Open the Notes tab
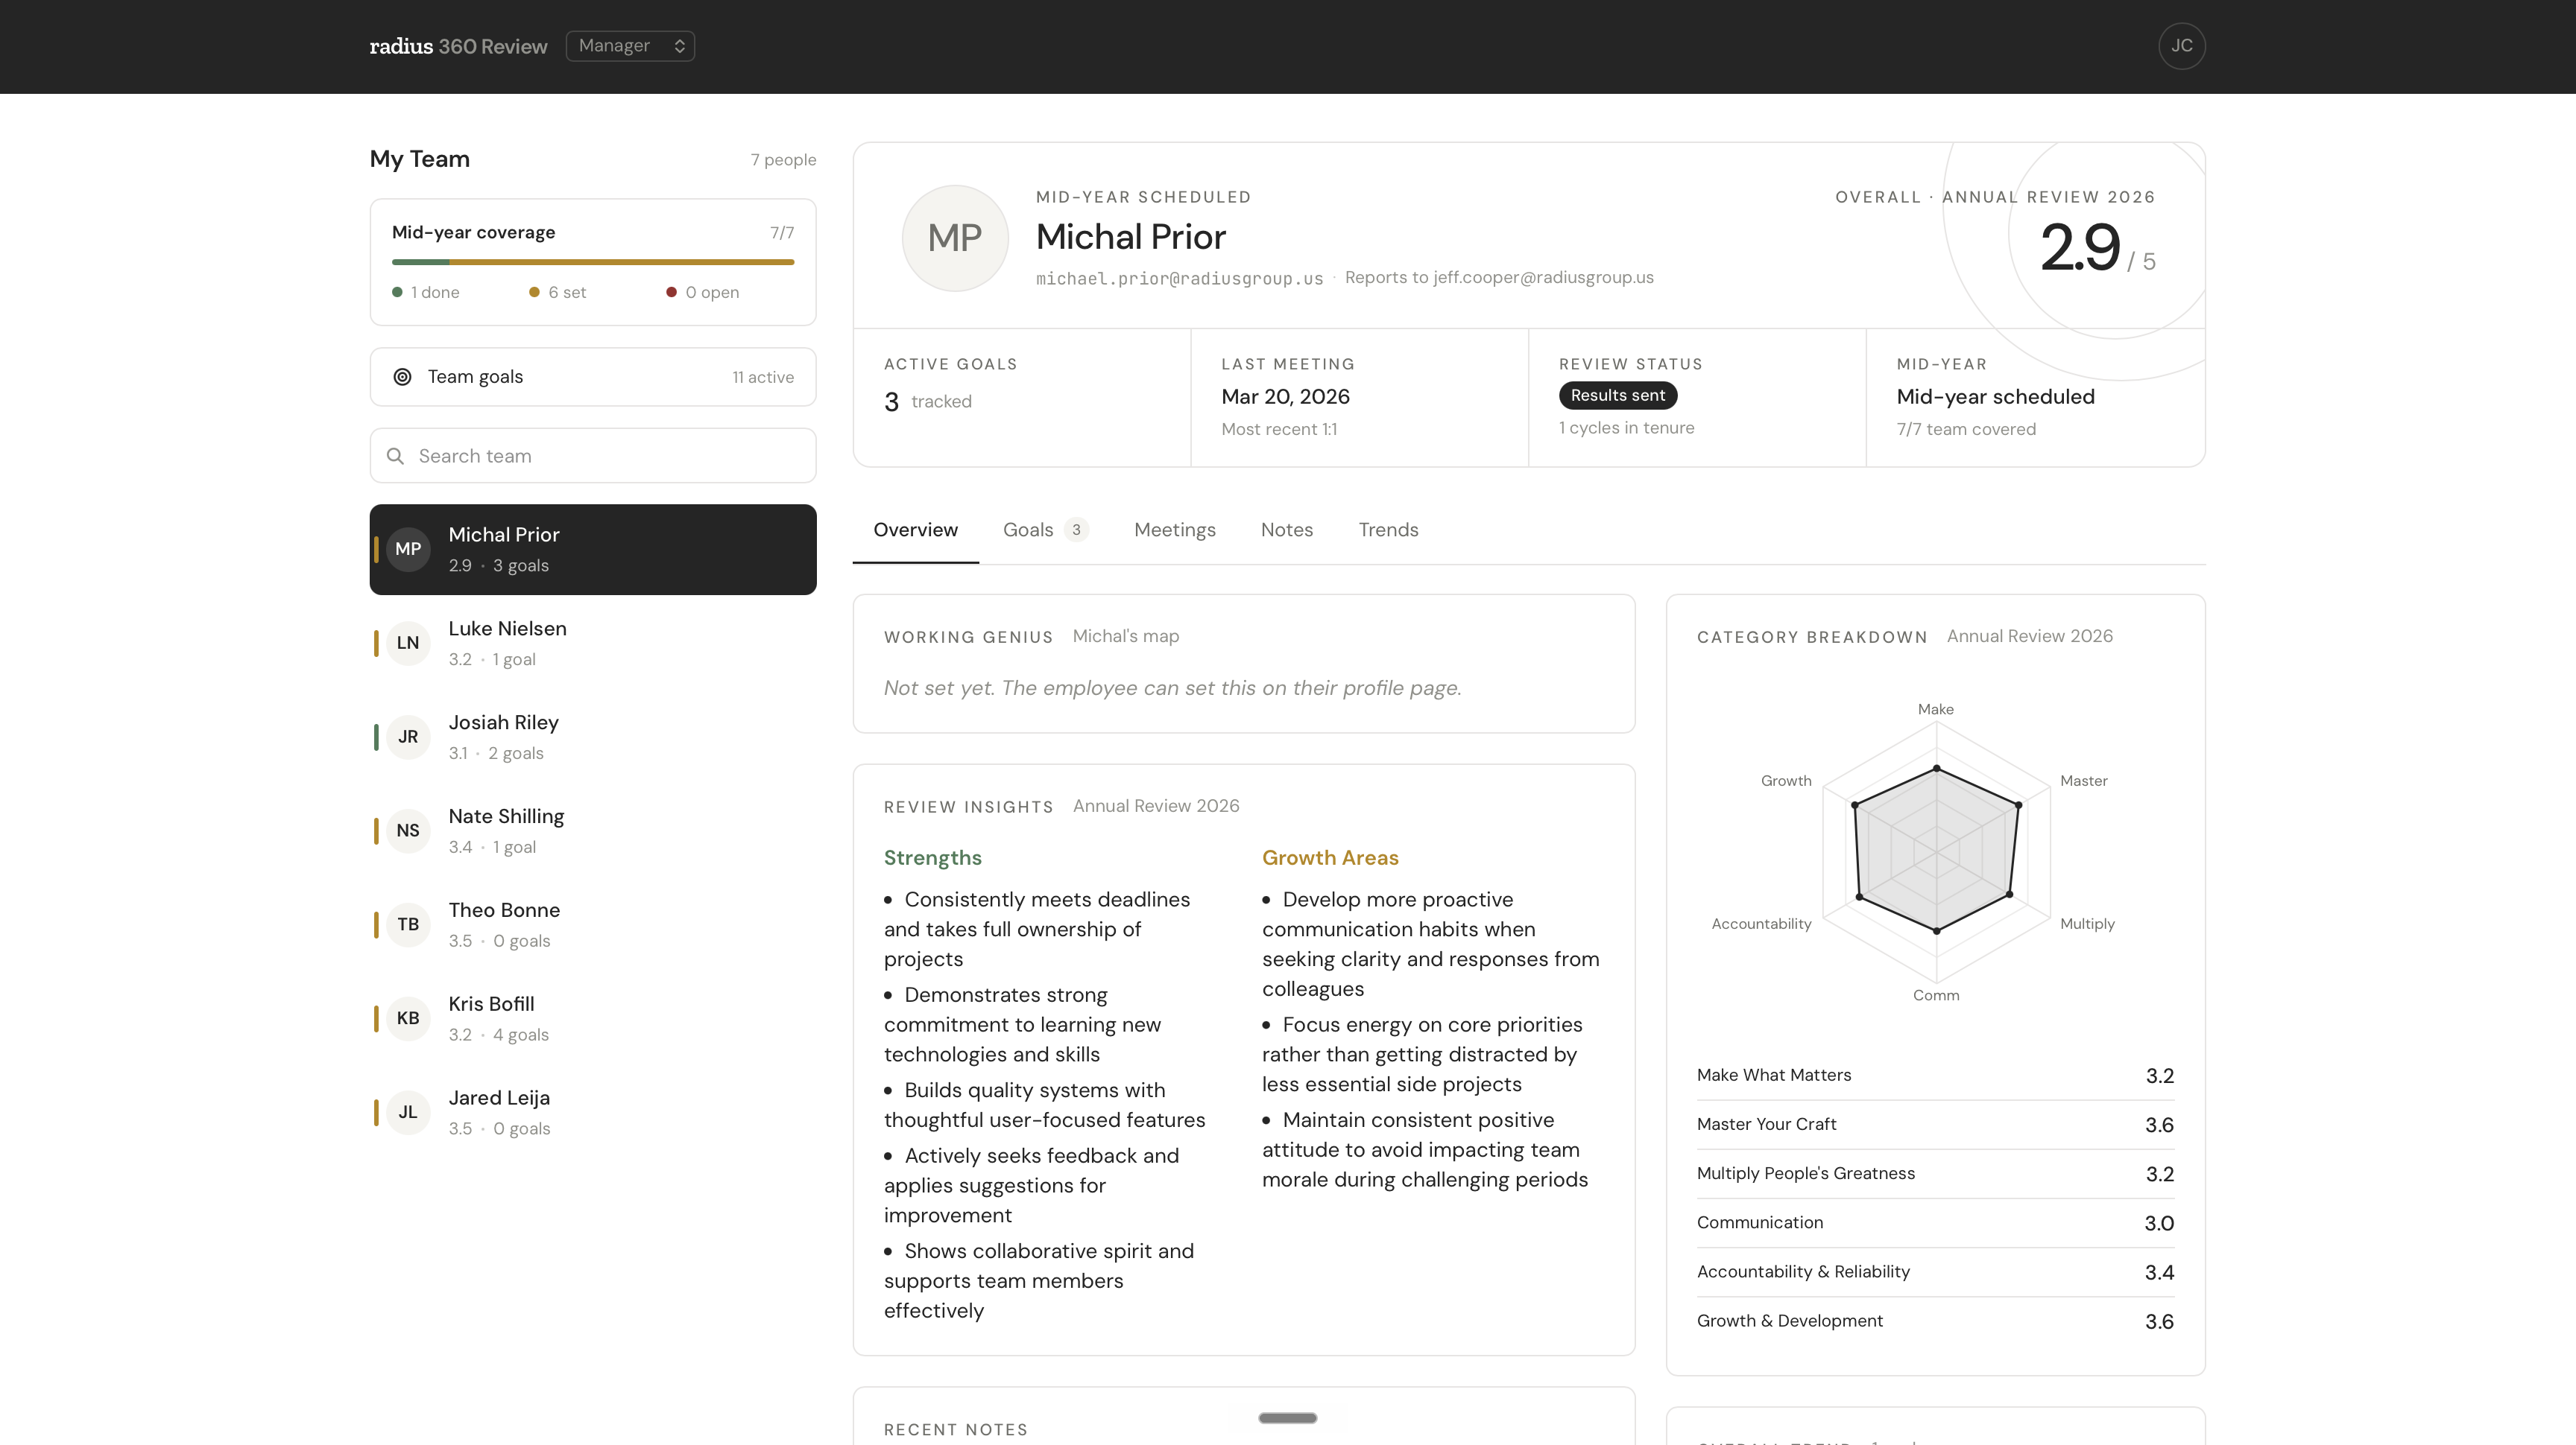Screen dimensions: 2576x1445 click(1286, 530)
